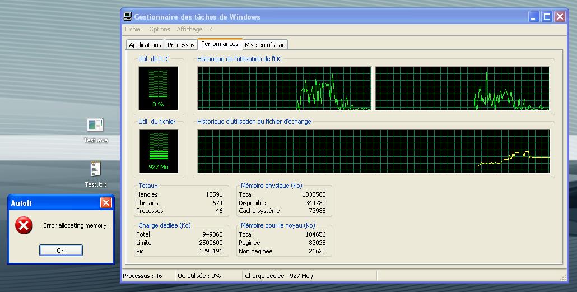The height and width of the screenshot is (292, 577).
Task: Open the Affichage menu
Action: coord(189,29)
